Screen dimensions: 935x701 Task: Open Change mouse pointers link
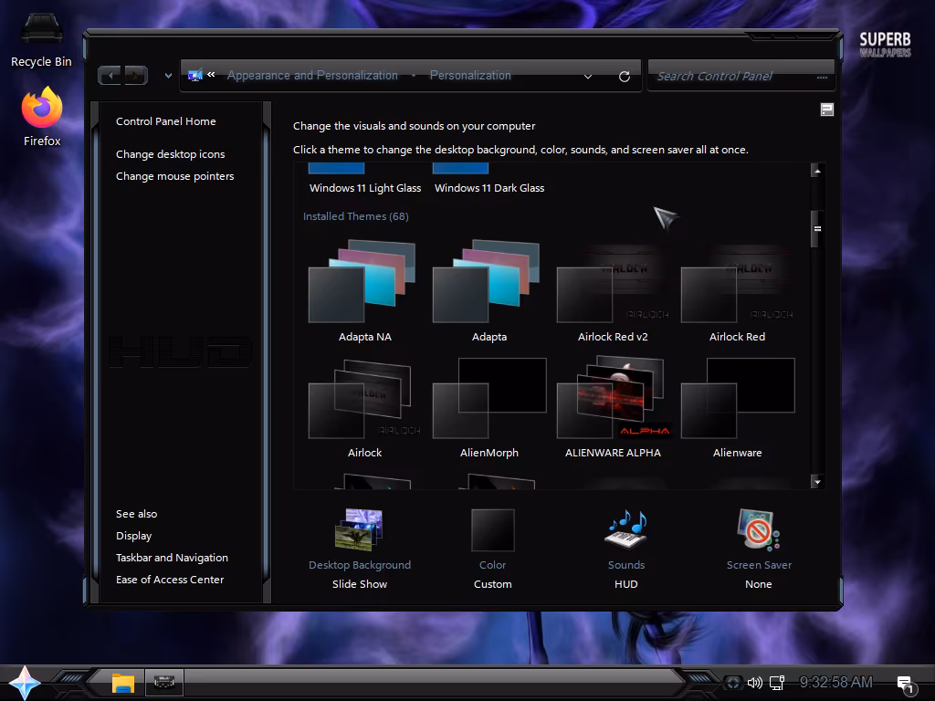[x=174, y=176]
